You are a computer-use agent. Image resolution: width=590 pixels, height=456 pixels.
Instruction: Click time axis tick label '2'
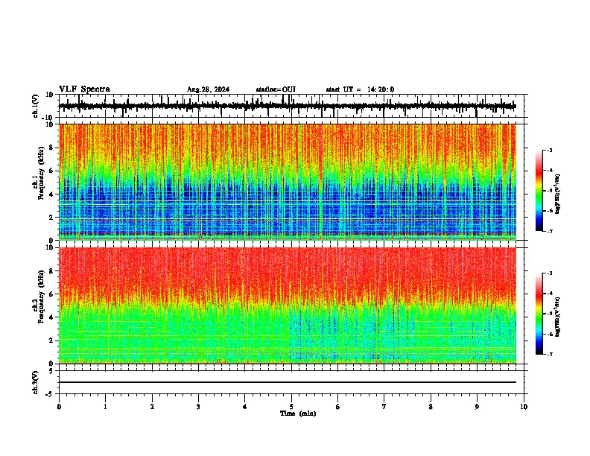point(152,407)
